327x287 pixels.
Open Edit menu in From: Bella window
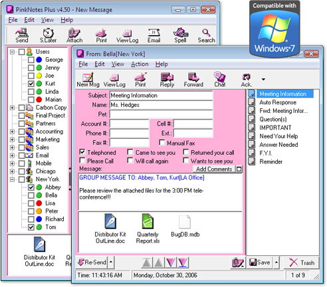pyautogui.click(x=100, y=64)
